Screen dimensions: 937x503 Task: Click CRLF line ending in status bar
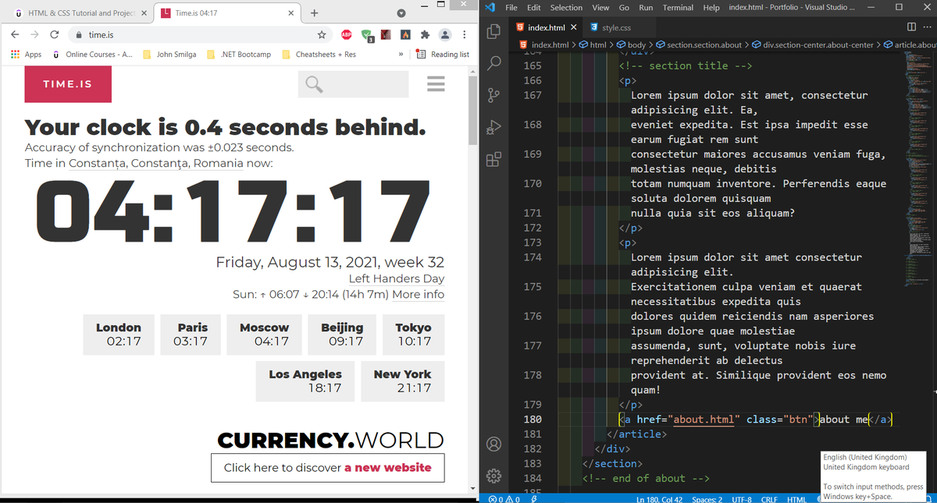[769, 499]
